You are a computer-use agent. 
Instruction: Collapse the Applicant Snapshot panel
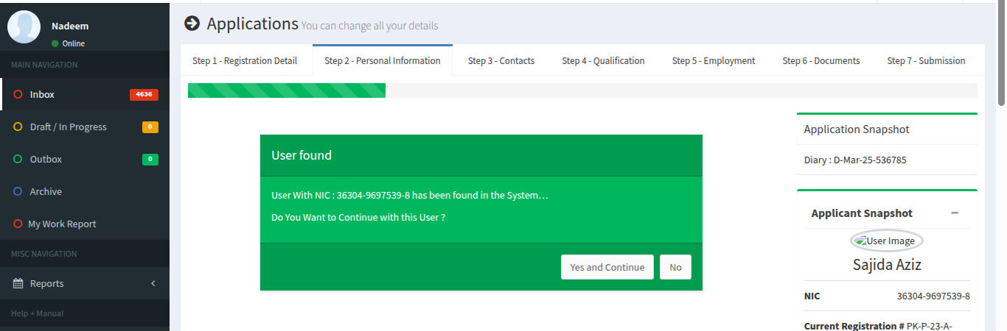955,213
